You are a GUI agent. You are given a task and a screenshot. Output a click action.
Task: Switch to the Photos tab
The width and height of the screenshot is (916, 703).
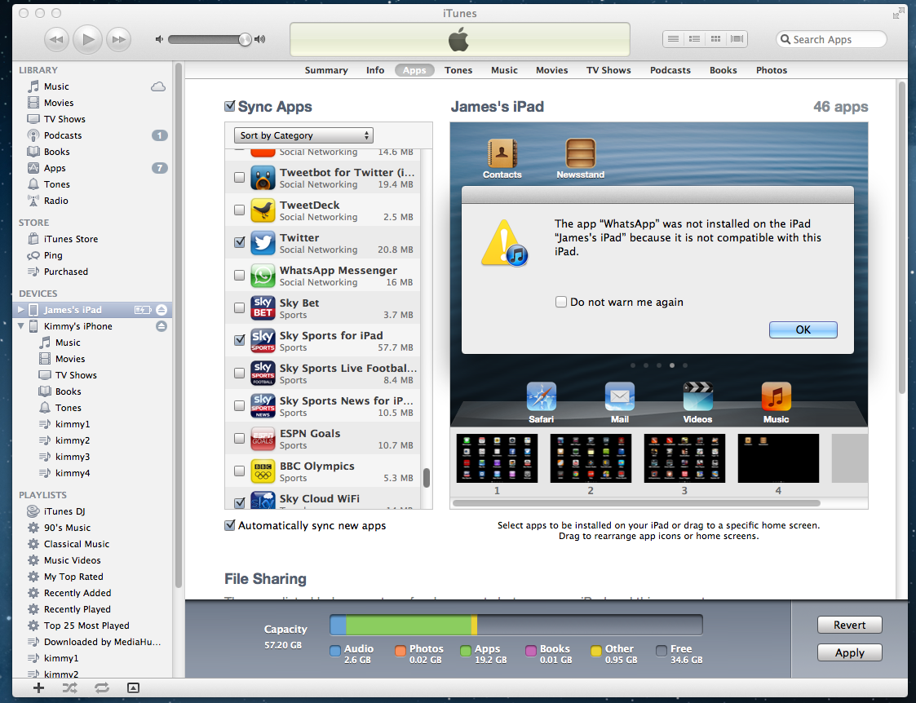pos(771,70)
